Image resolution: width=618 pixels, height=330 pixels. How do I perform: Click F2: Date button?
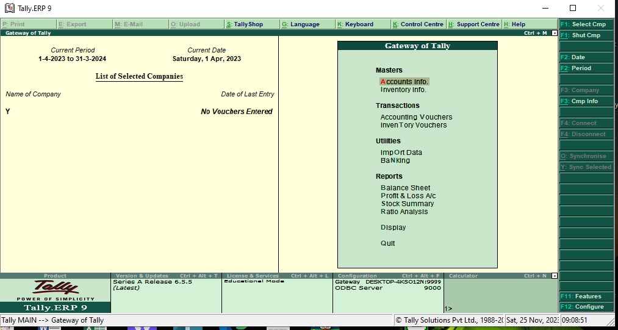[586, 57]
